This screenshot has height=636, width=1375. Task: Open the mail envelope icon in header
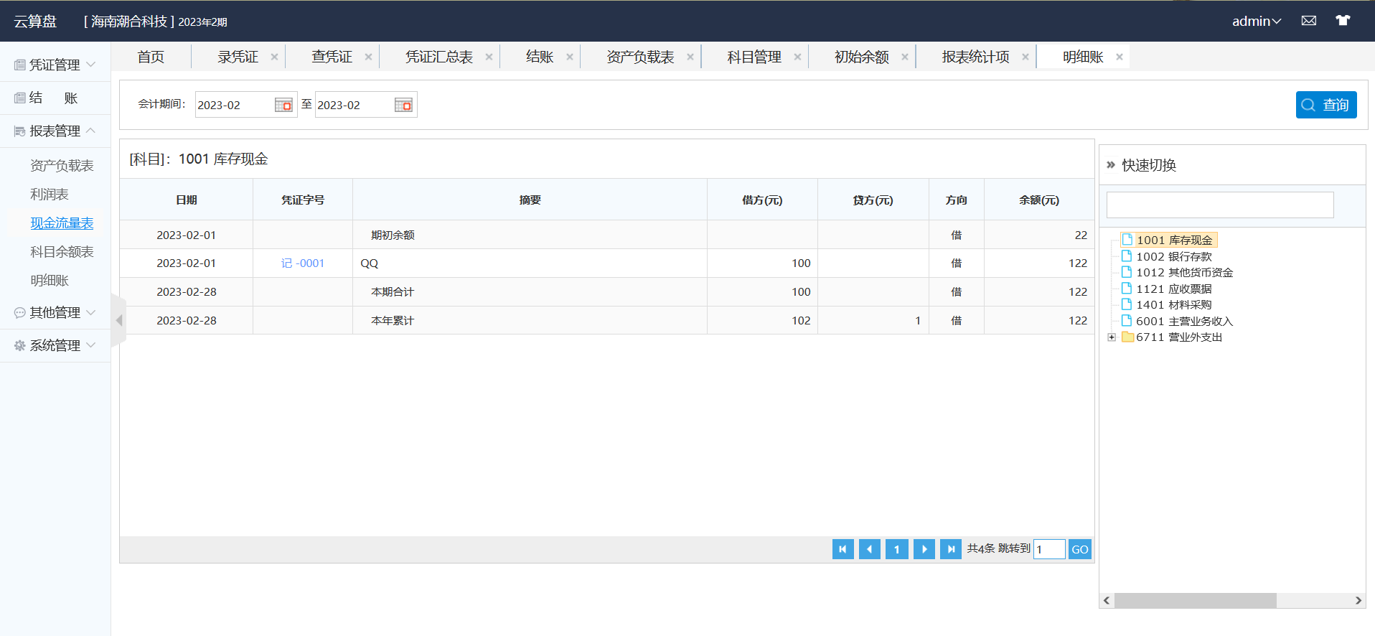coord(1308,21)
